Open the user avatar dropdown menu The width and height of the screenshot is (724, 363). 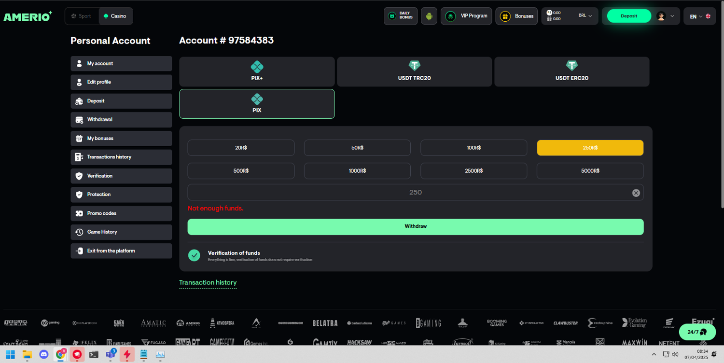pos(666,16)
